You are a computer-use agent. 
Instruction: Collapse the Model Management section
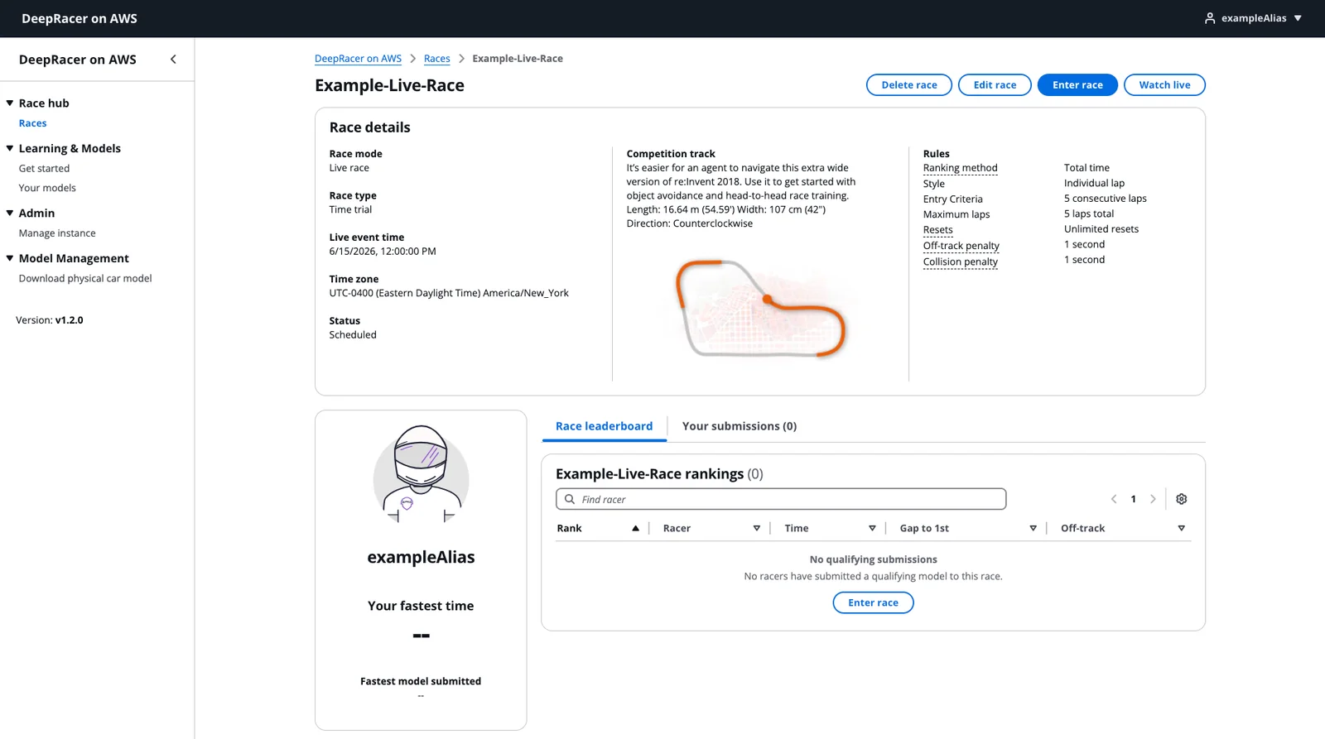[x=10, y=258]
